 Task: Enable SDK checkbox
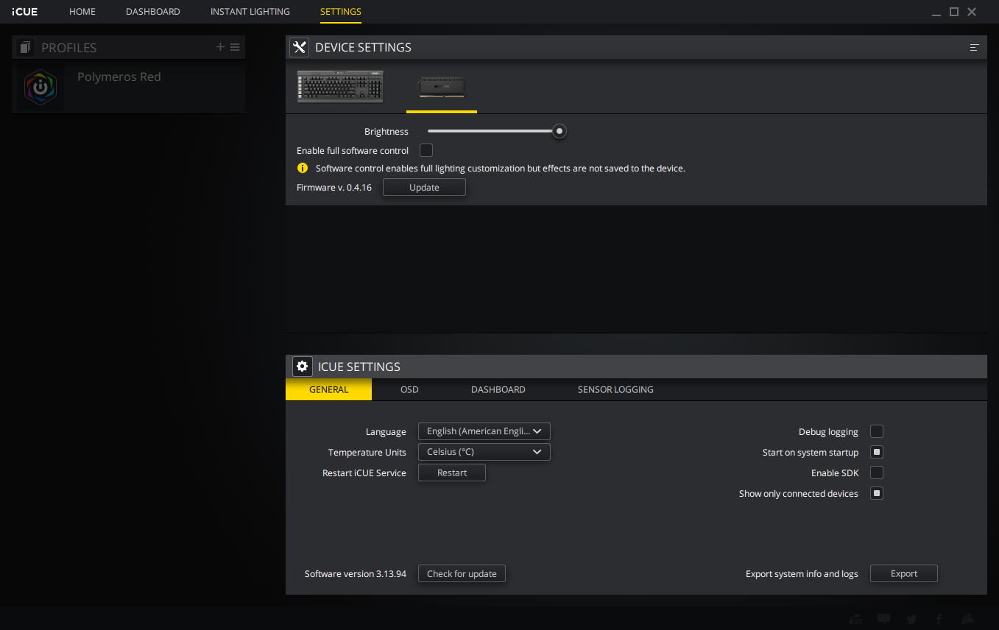(877, 473)
